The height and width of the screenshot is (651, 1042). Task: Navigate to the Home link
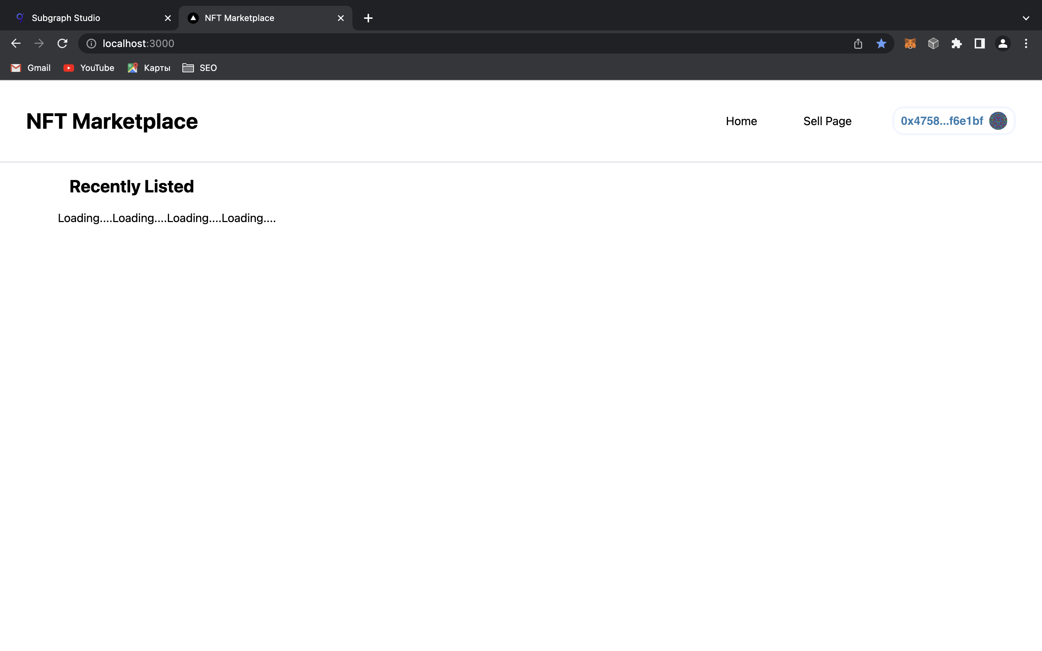point(741,122)
